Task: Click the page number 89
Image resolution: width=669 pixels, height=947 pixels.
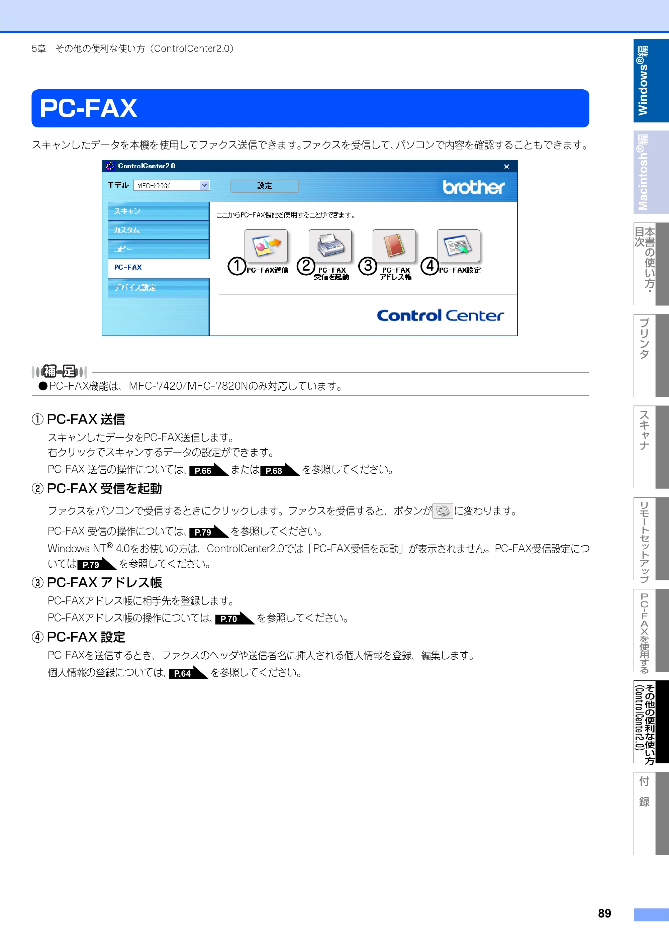Action: (x=605, y=913)
